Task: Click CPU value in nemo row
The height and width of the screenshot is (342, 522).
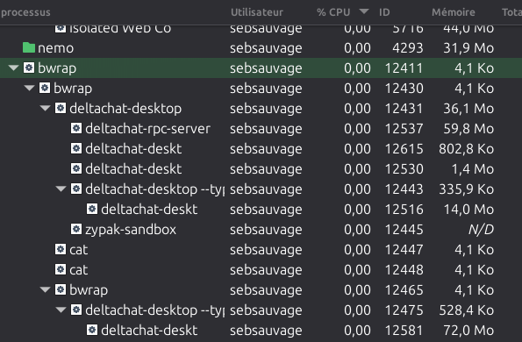Action: 357,48
